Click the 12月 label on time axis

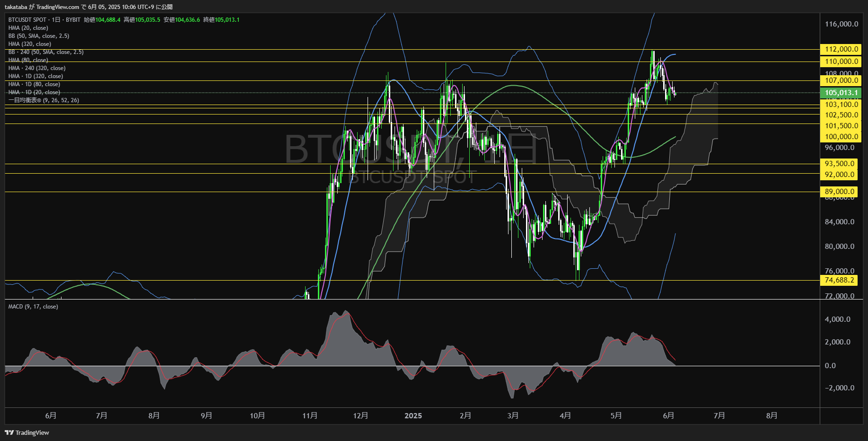tap(360, 415)
